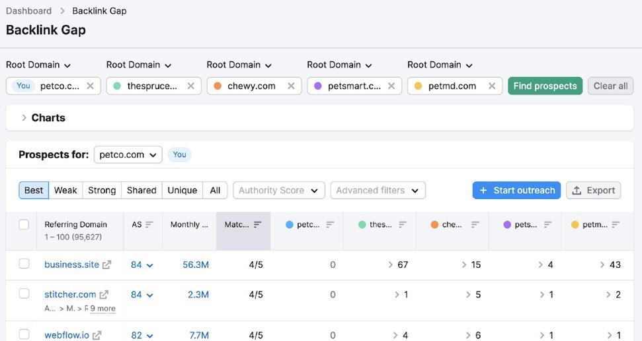
Task: Click the Export button
Action: [x=593, y=191]
